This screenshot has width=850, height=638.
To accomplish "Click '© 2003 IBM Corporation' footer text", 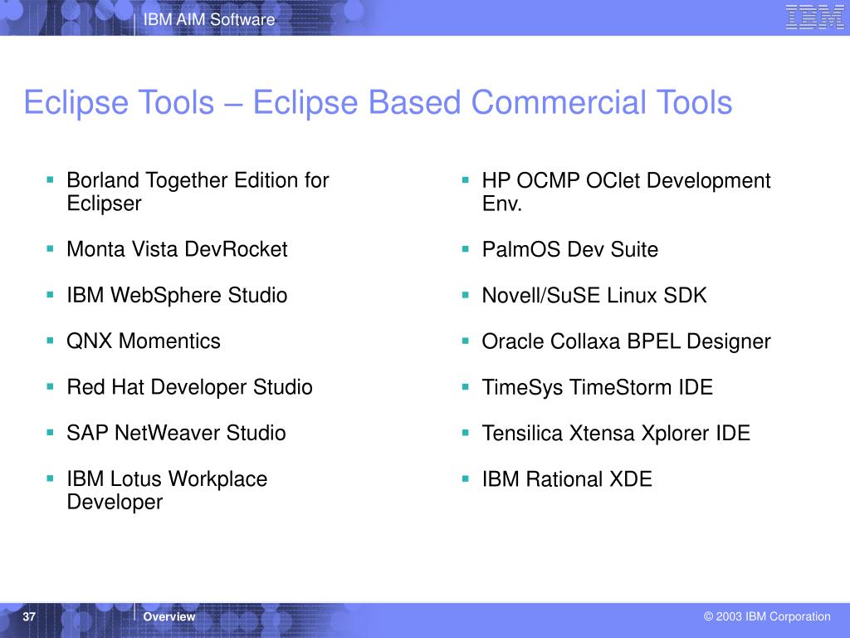I will coord(767,616).
